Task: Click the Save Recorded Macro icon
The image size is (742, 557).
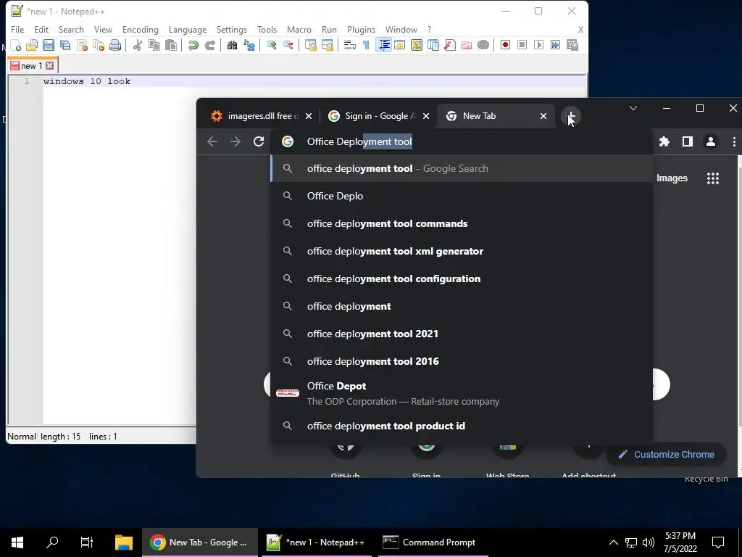Action: [x=572, y=45]
